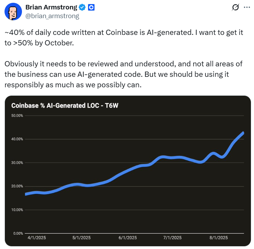The height and width of the screenshot is (249, 254).
Task: Click the 5/1/2025 x-axis date label
Action: 81,238
